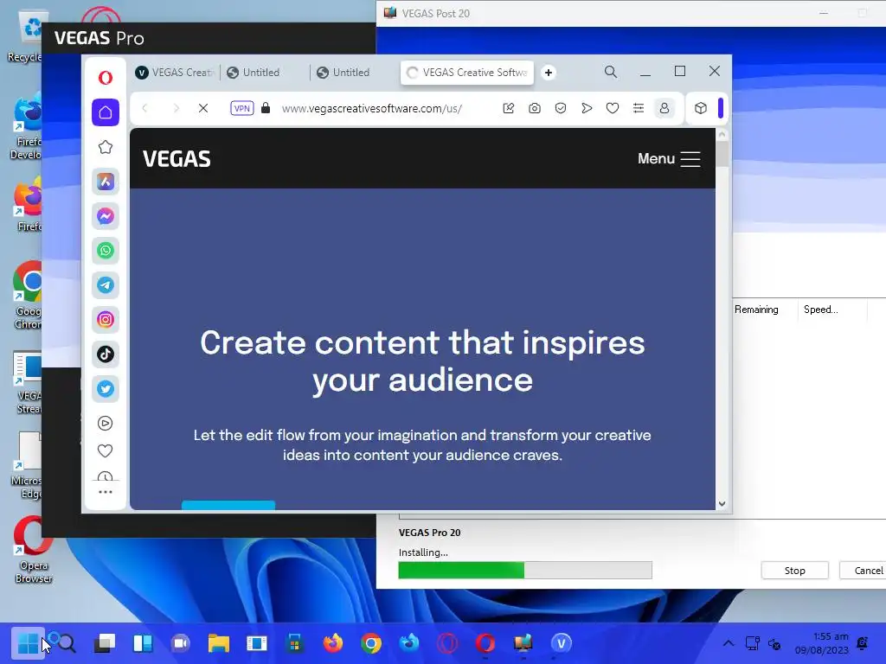This screenshot has width=886, height=664.
Task: Open the notification bell in system tray
Action: (863, 643)
